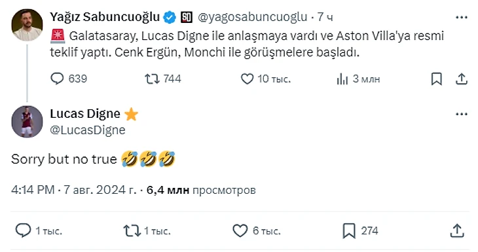The image size is (478, 252).
Task: Open Yağız Sabuncuoğlu's profile picture
Action: (x=27, y=25)
